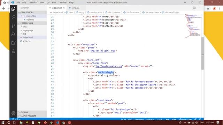Click the volume icon in system tray

tap(197, 123)
